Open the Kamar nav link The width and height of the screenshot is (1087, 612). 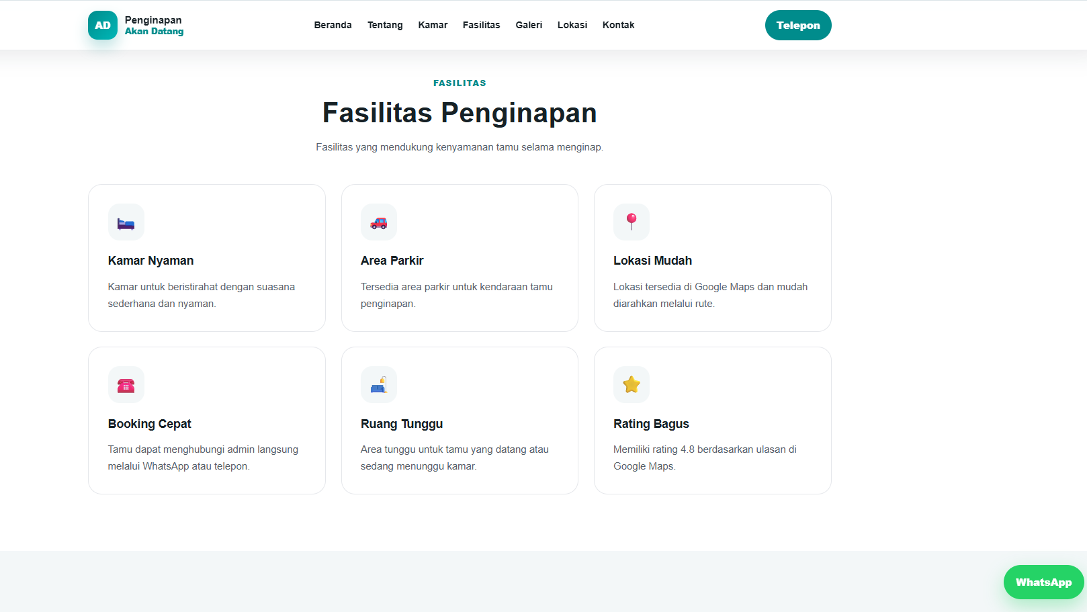click(433, 25)
